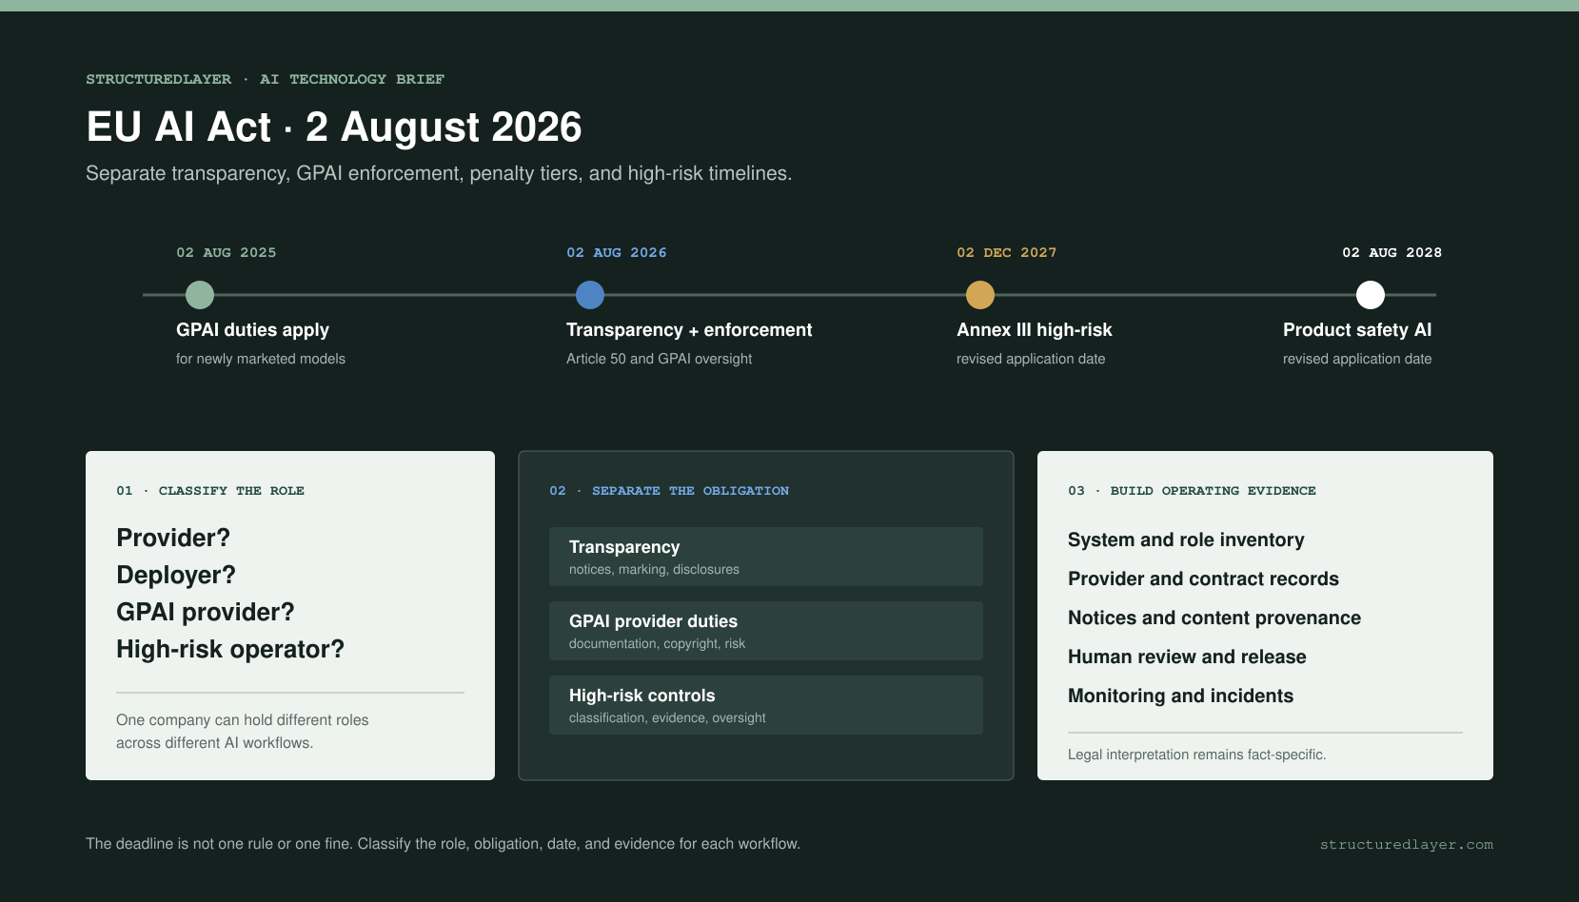This screenshot has height=902, width=1579.
Task: Click the 'EU AI Act · 2 August 2026' title
Action: (334, 127)
